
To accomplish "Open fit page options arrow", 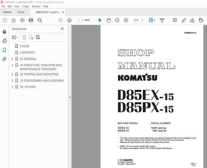I will click(154, 20).
